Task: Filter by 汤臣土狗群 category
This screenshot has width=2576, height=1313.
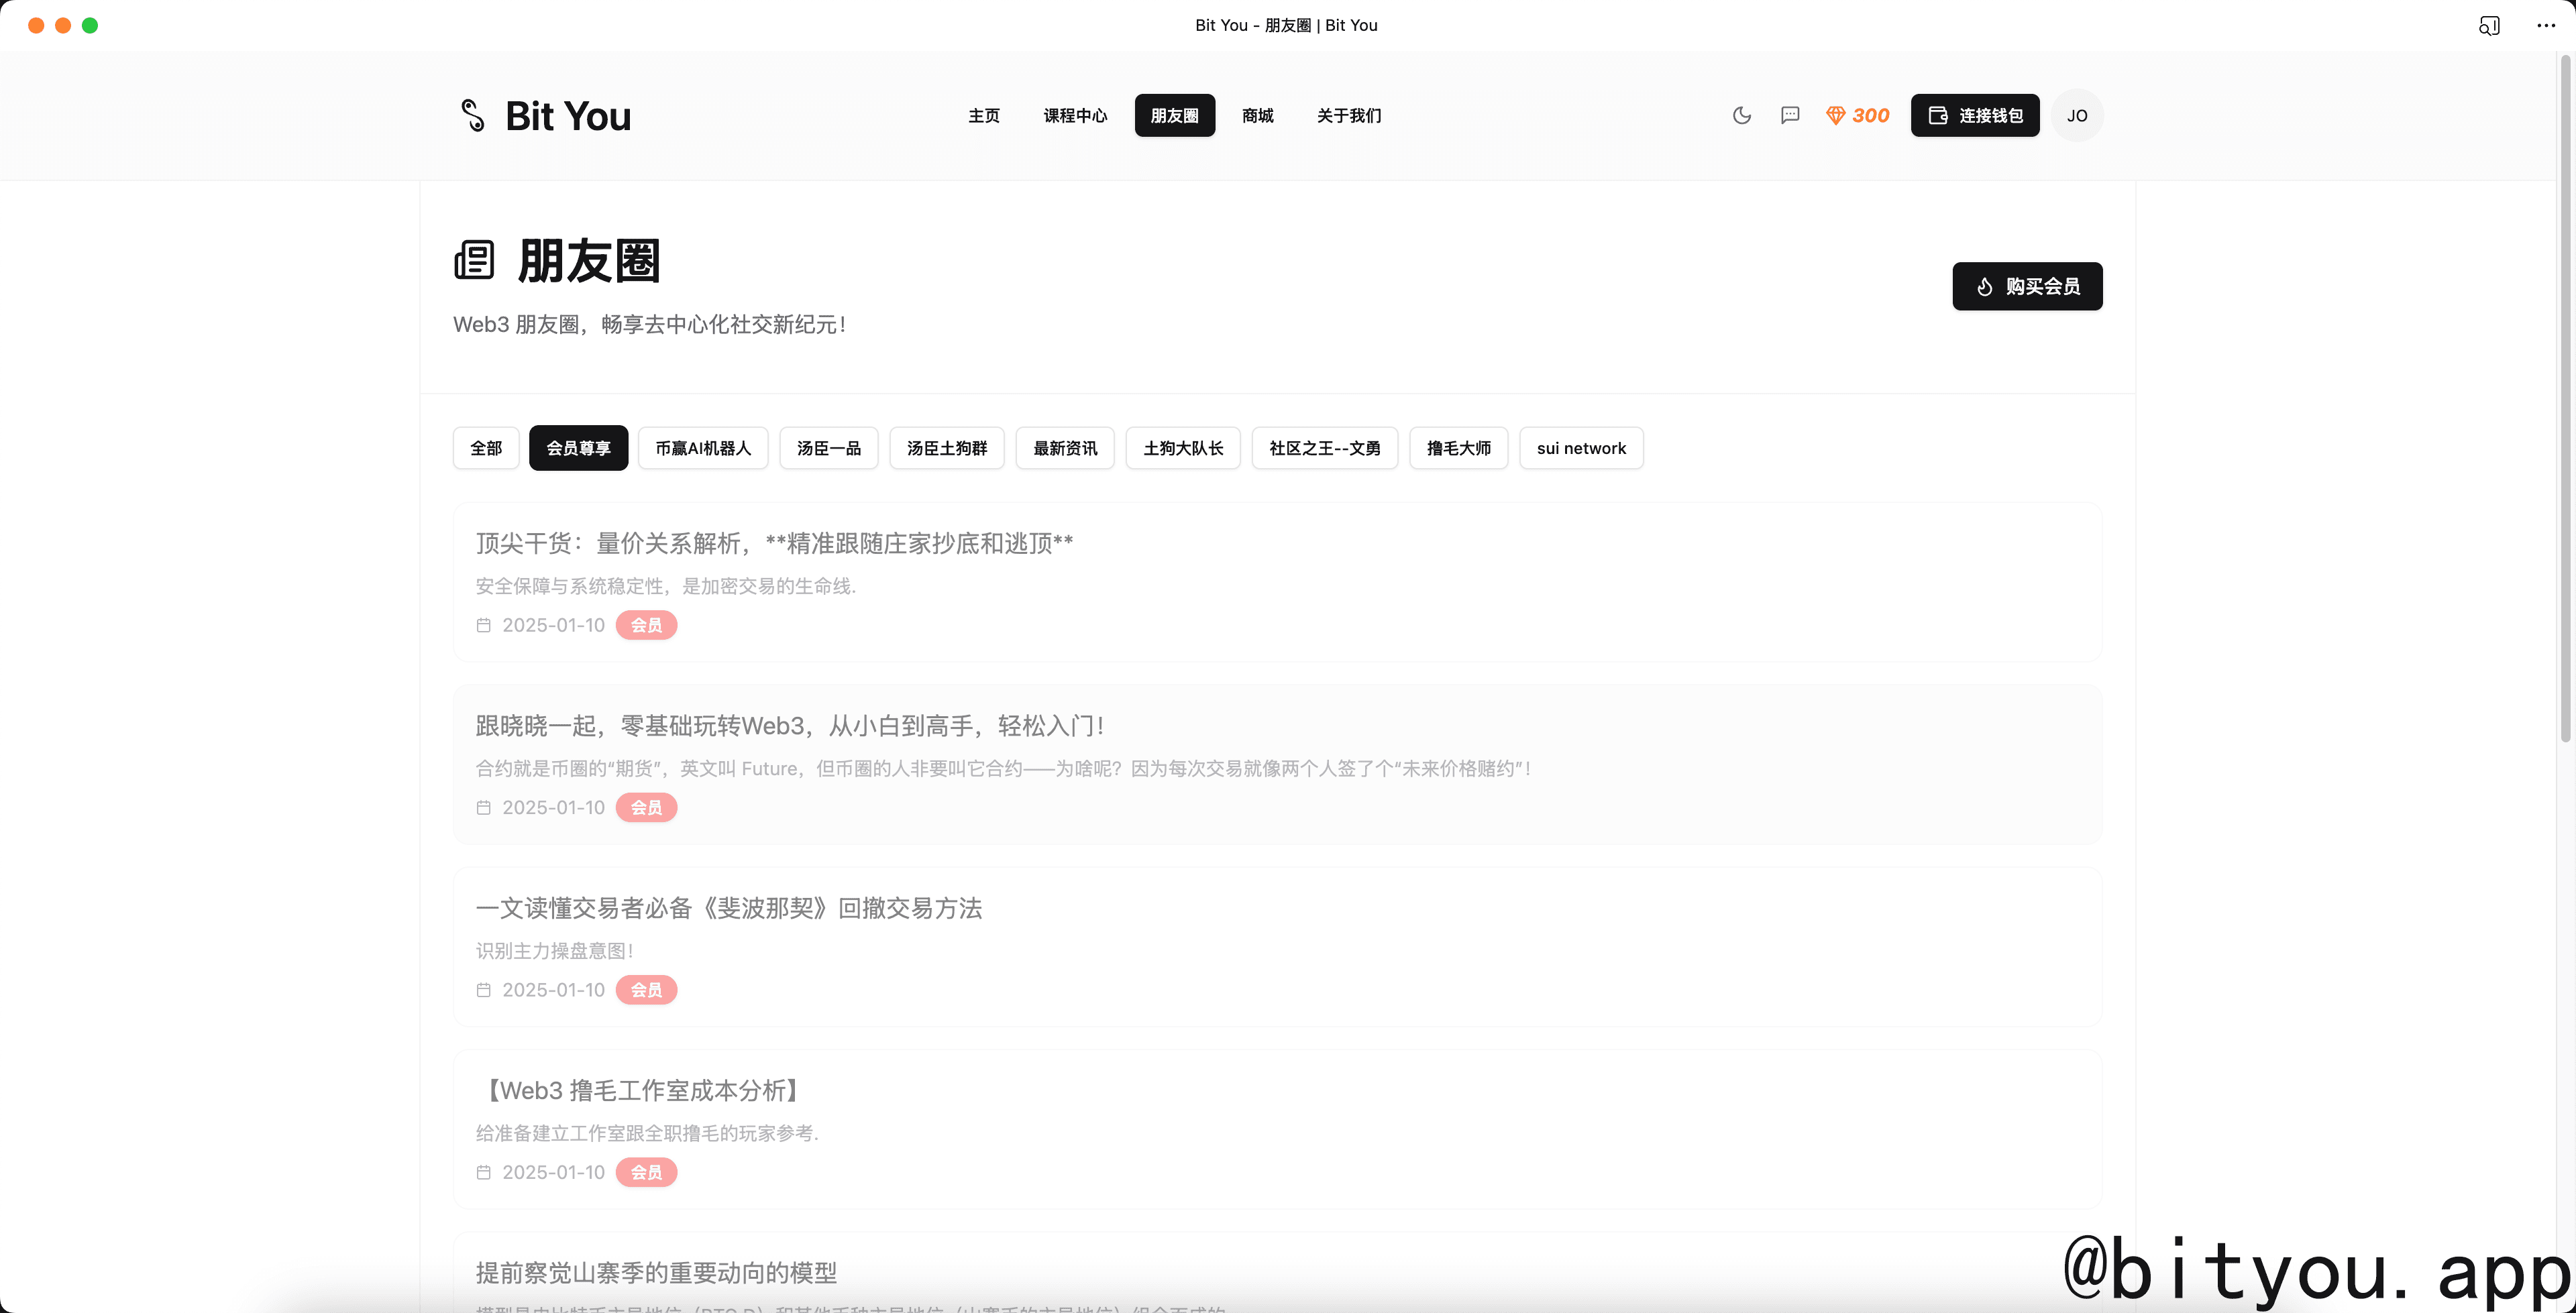Action: 947,448
